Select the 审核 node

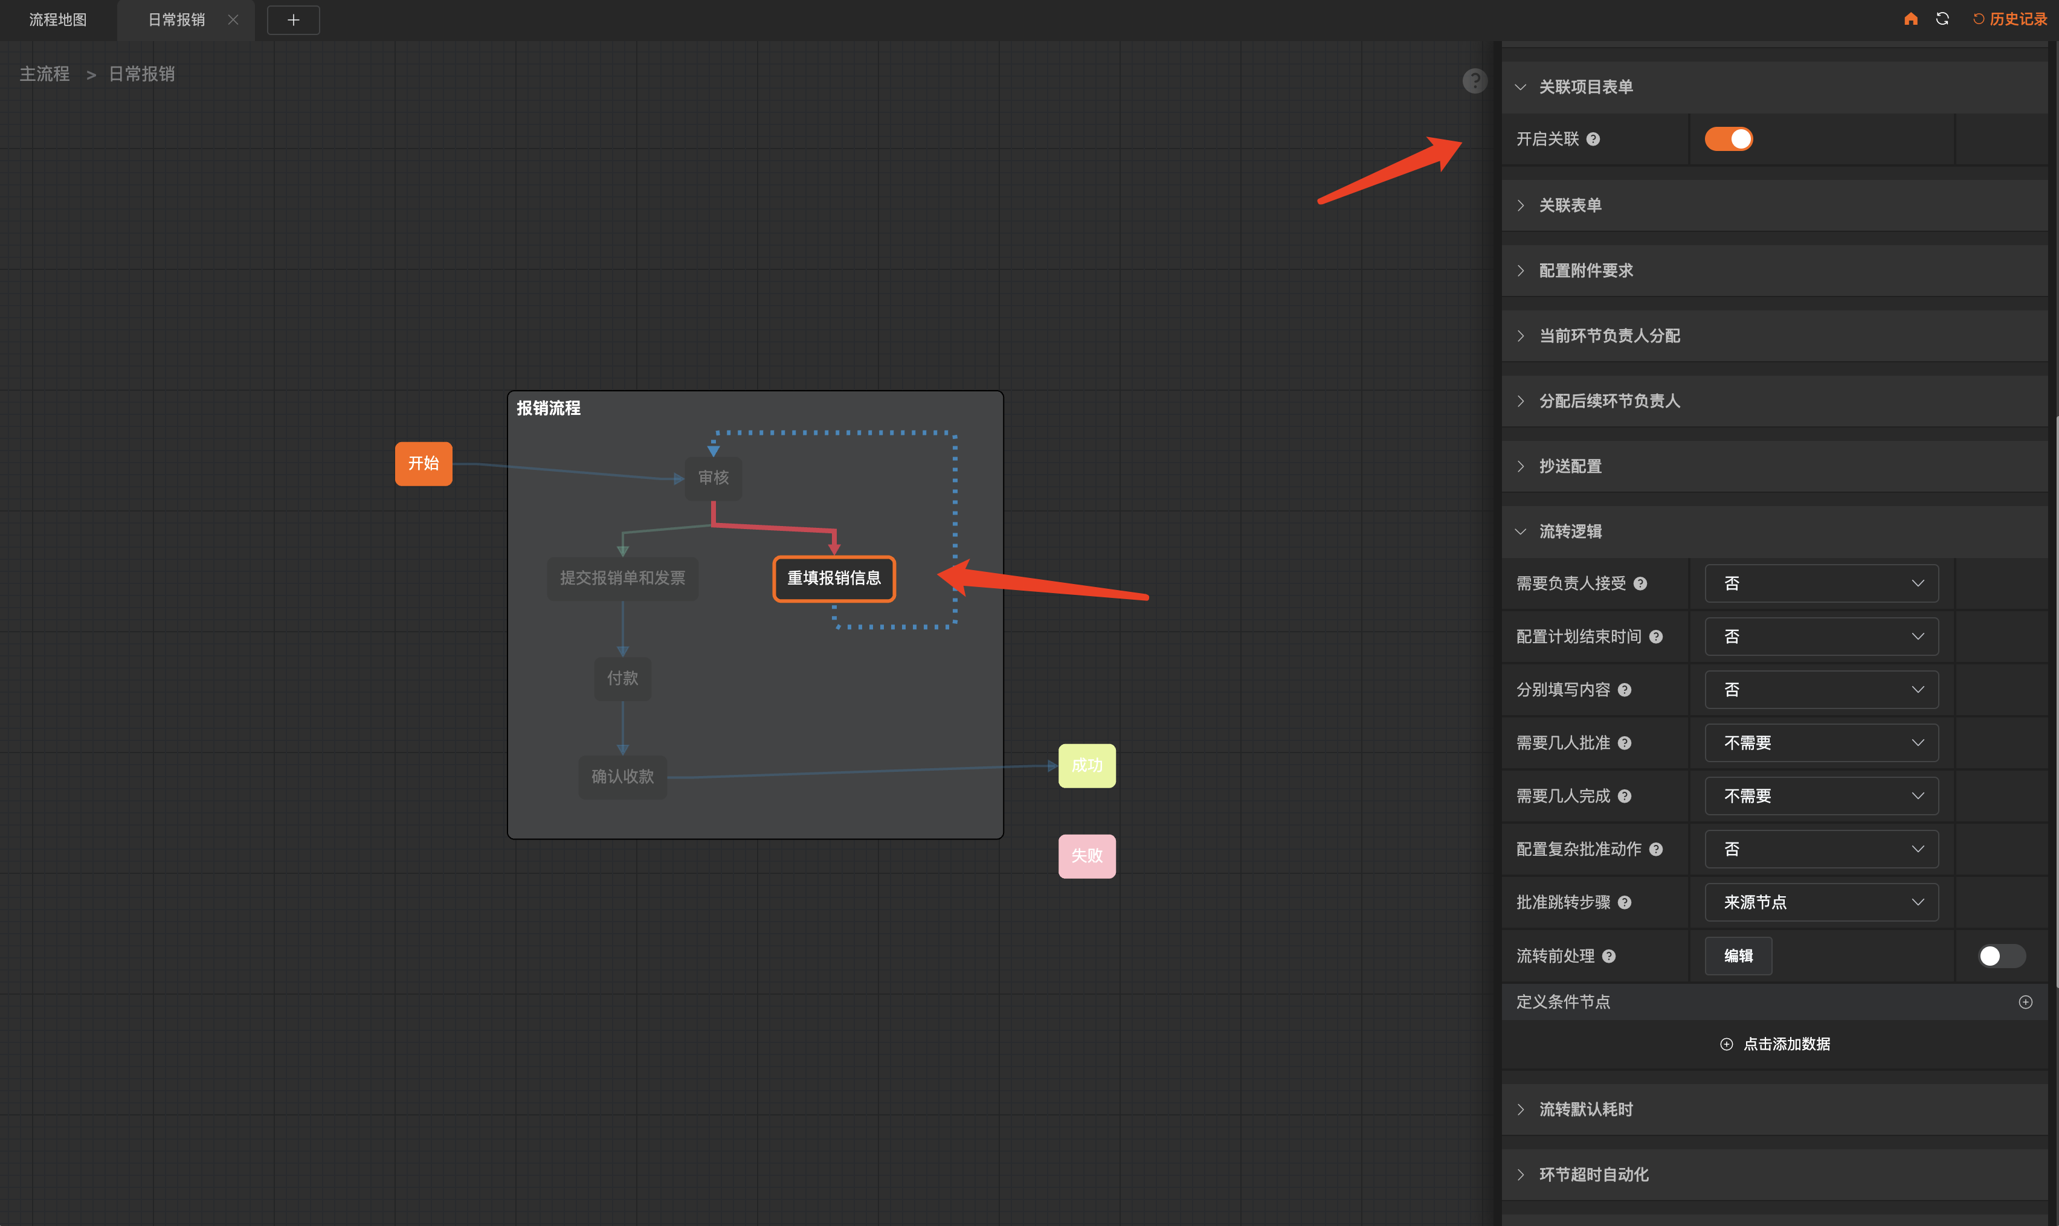[713, 478]
